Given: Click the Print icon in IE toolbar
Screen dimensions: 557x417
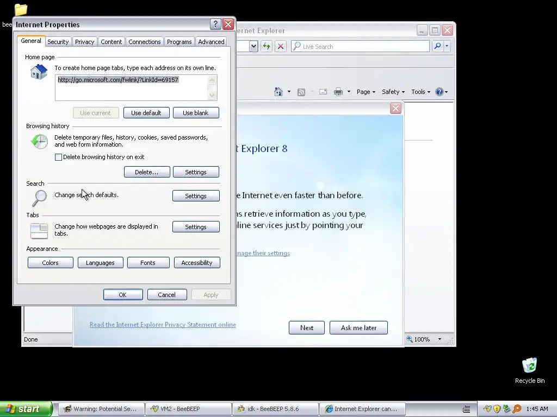Looking at the screenshot, I should coord(338,92).
